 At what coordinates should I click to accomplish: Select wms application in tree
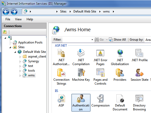(x=31, y=75)
